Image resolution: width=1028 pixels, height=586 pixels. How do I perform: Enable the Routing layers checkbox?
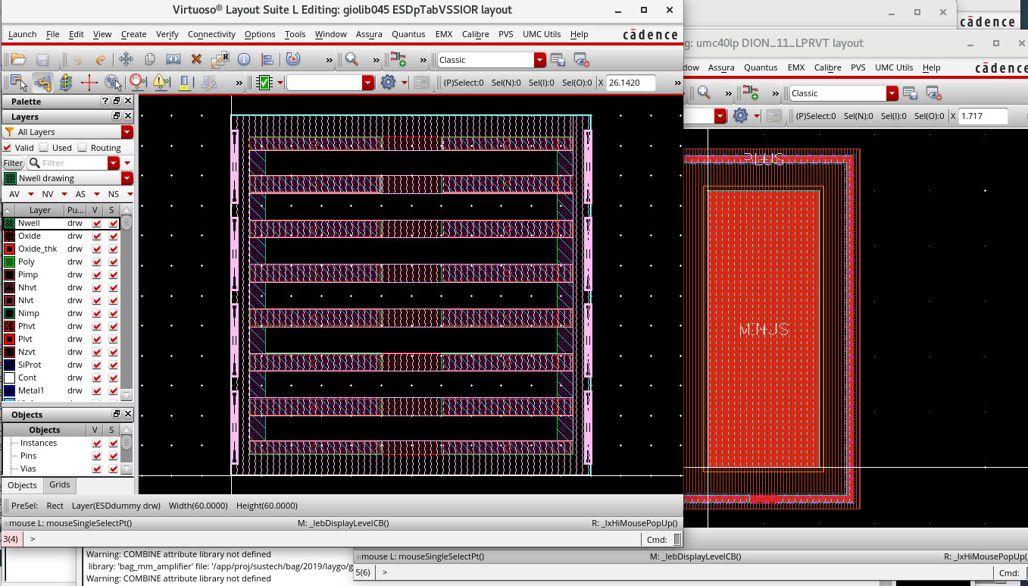[83, 148]
